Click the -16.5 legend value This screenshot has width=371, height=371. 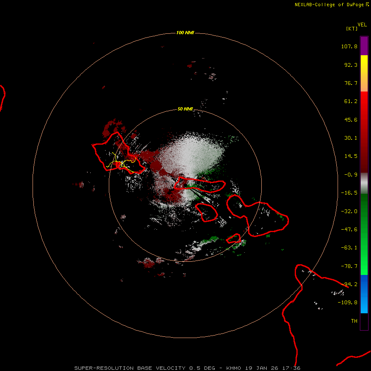[x=349, y=193]
